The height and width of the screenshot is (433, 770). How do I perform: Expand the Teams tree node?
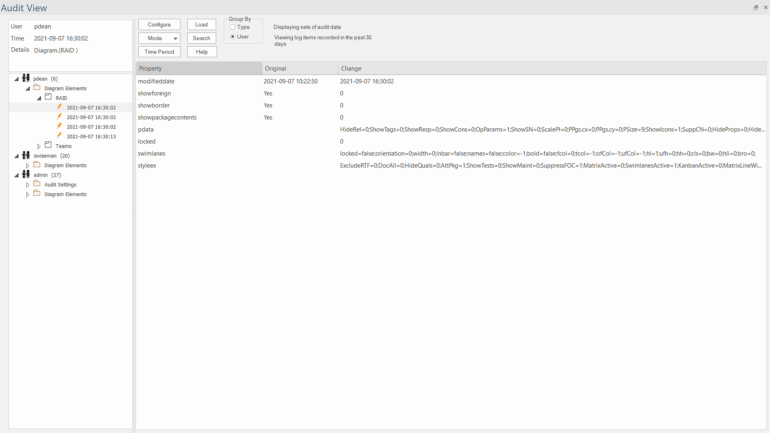(x=39, y=146)
